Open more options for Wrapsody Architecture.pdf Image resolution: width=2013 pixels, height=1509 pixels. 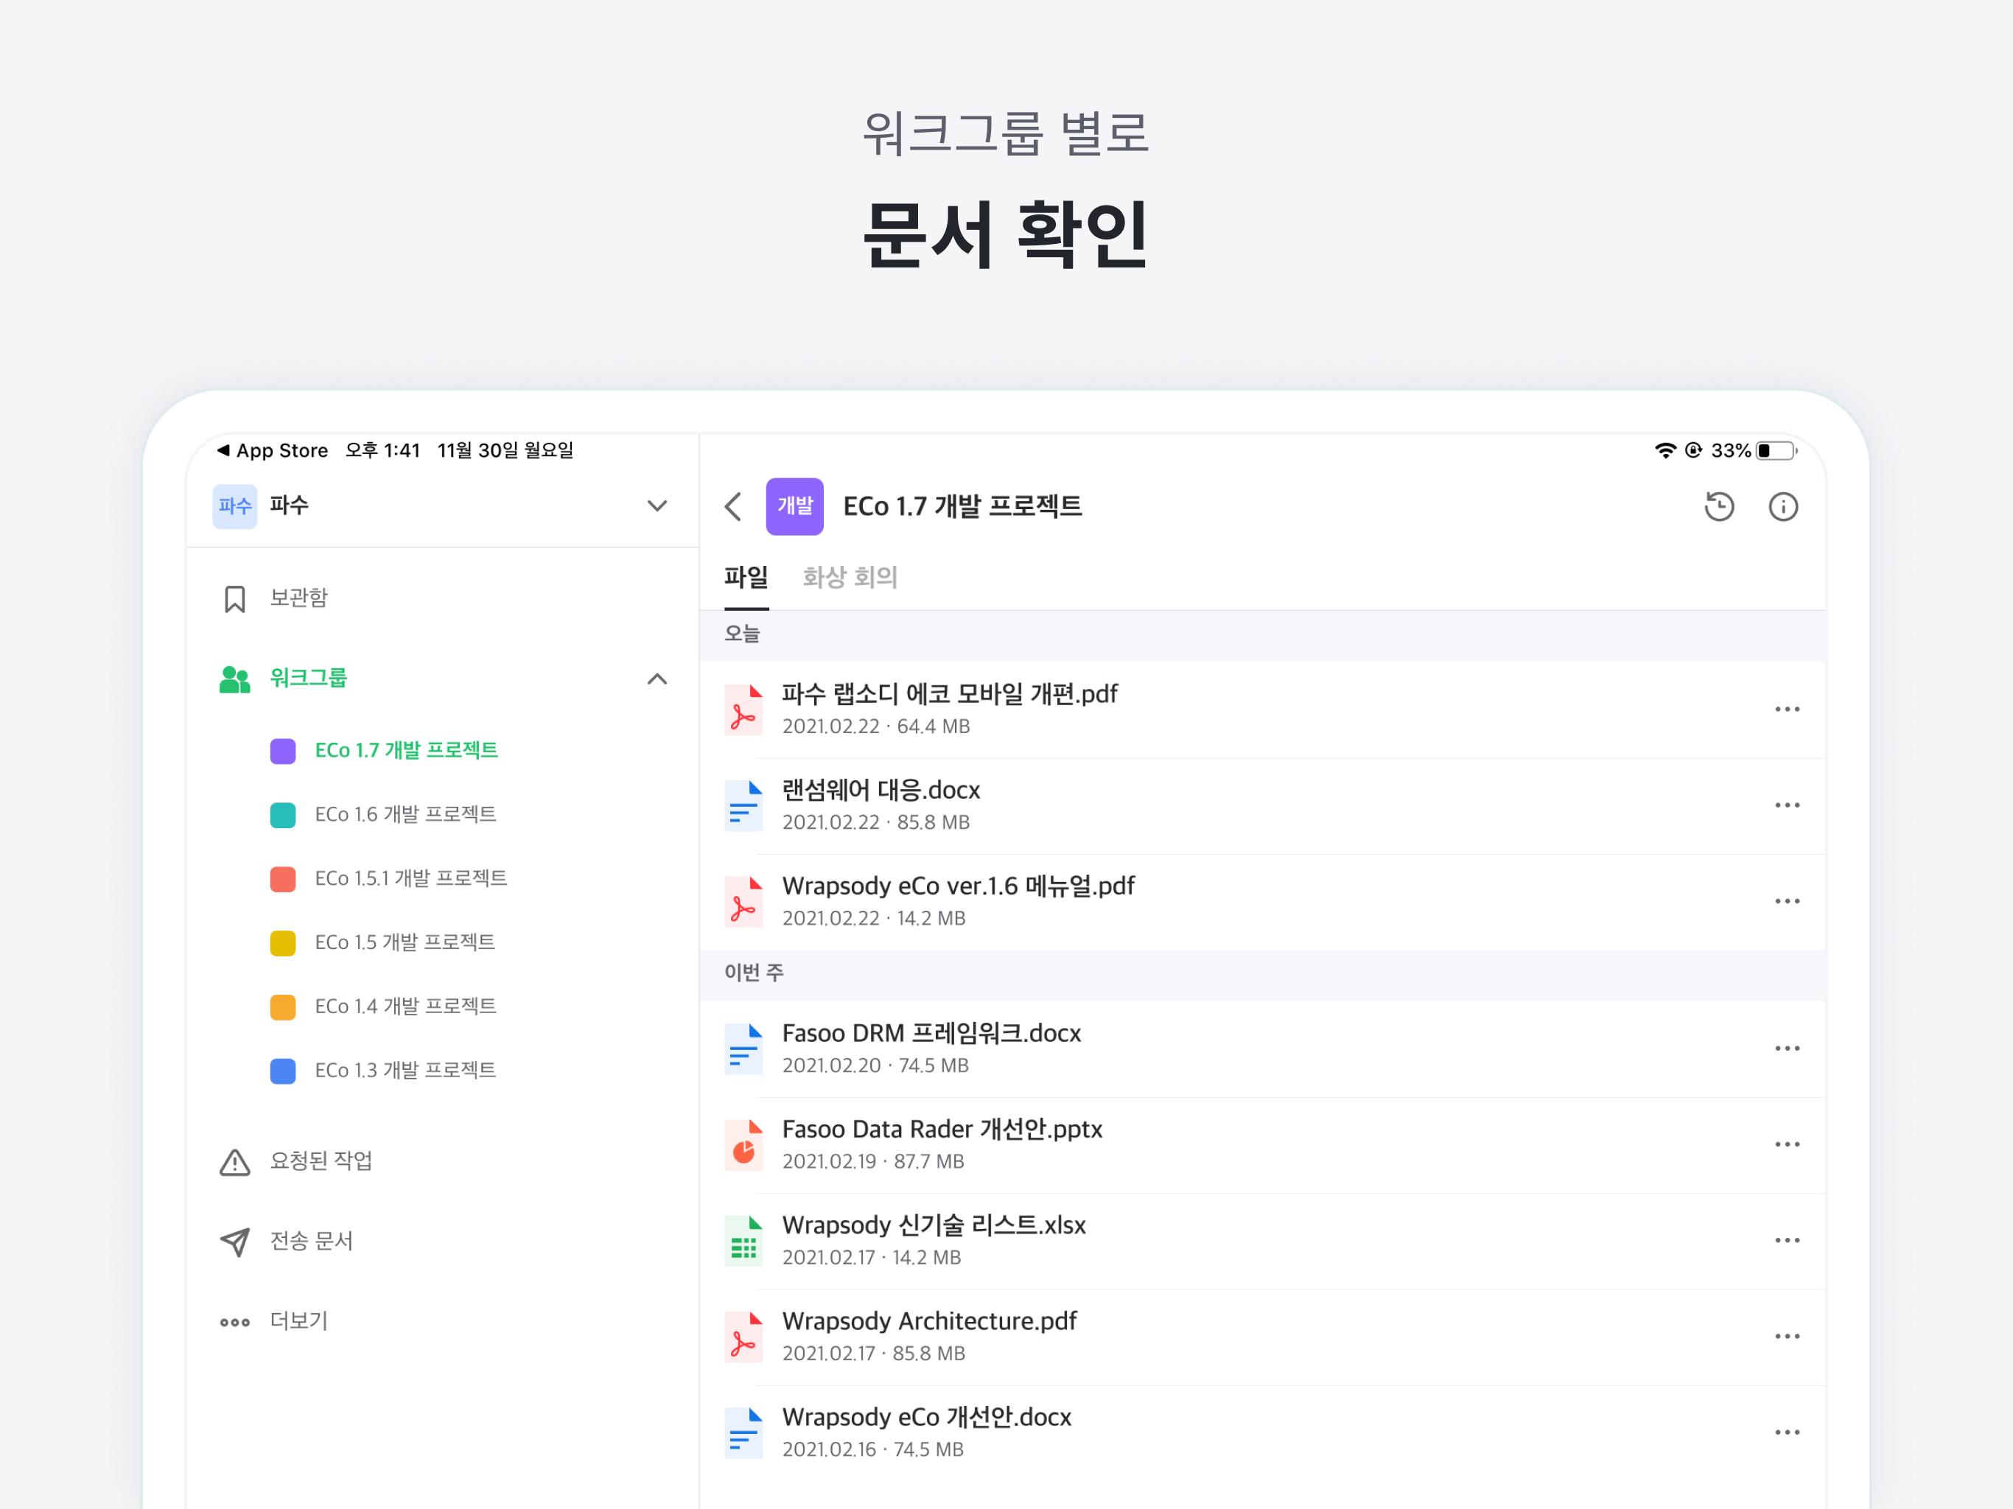pos(1788,1336)
